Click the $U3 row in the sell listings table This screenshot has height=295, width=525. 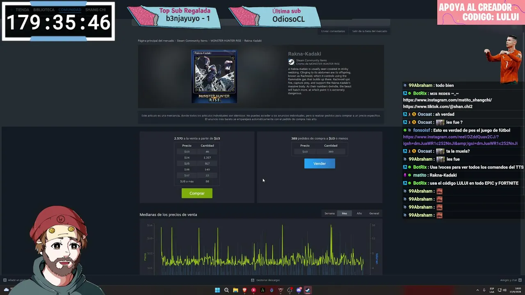(x=197, y=152)
